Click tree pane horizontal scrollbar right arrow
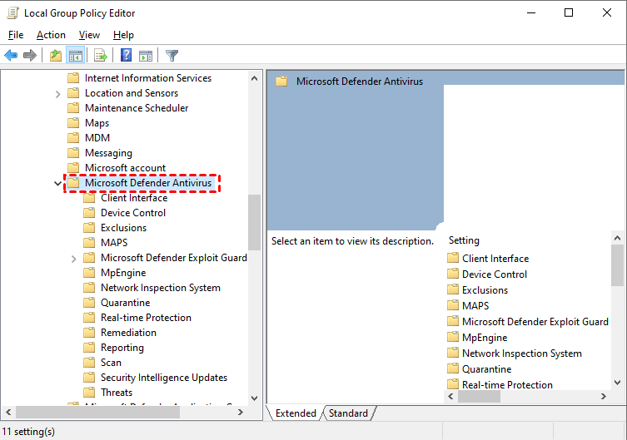This screenshot has height=440, width=627. pos(241,412)
